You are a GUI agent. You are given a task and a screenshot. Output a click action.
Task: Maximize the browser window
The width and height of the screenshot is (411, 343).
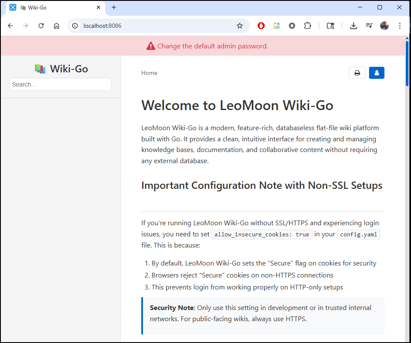coord(380,7)
